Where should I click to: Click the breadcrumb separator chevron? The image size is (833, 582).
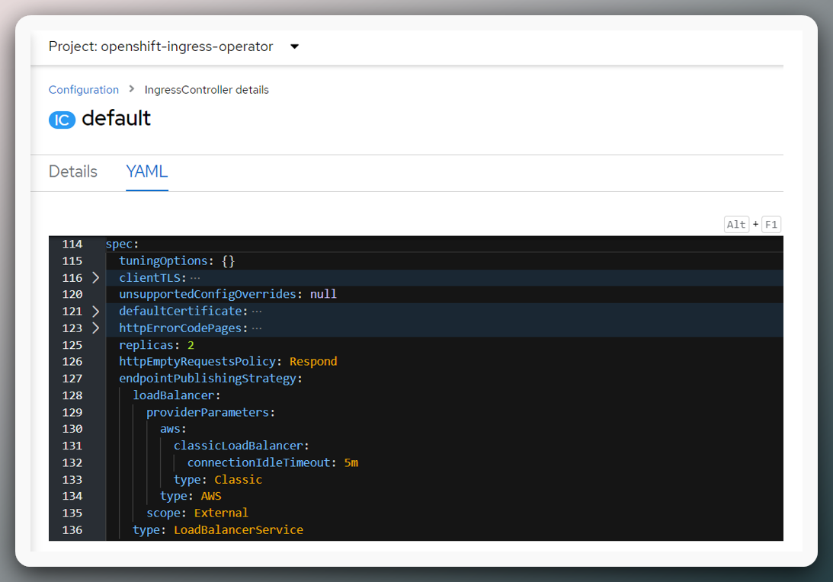pyautogui.click(x=132, y=89)
